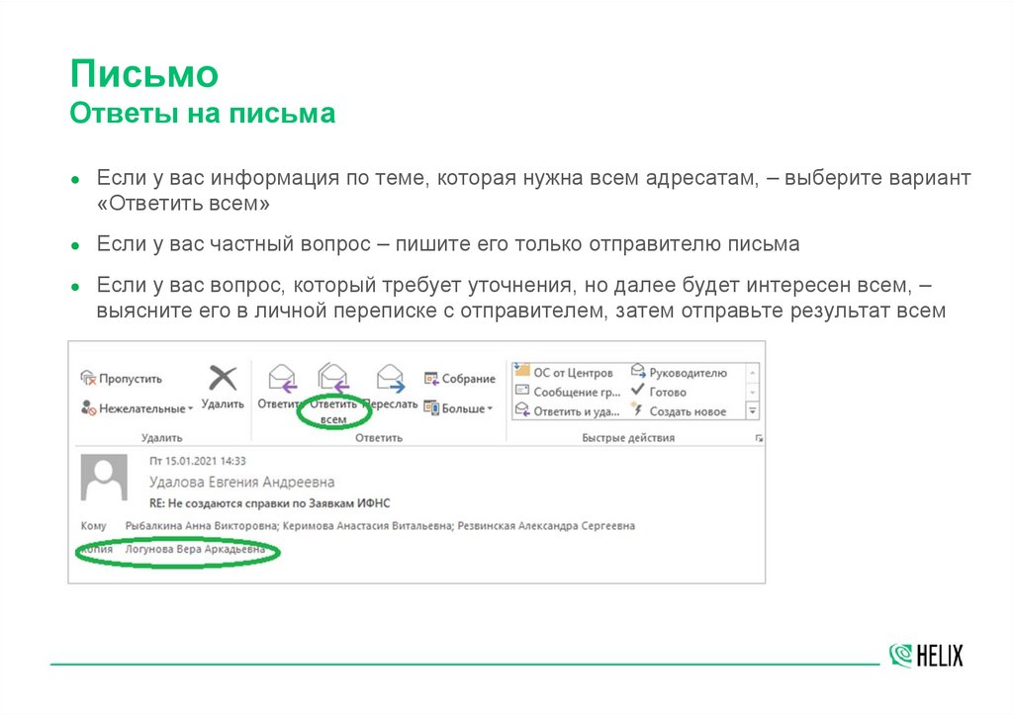
Task: Select quick step Ответить и уда...
Action: [x=567, y=410]
